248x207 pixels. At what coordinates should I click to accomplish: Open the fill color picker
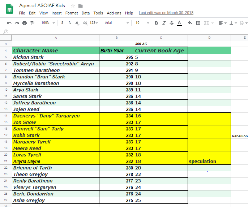pyautogui.click(x=190, y=23)
